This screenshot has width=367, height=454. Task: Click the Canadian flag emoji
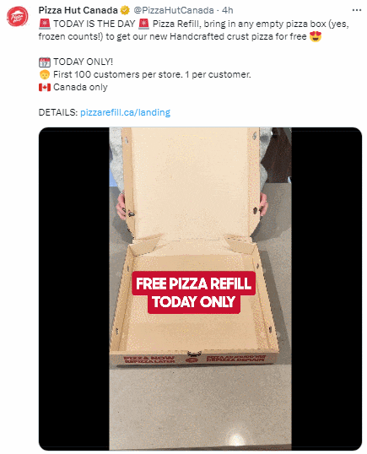click(45, 87)
